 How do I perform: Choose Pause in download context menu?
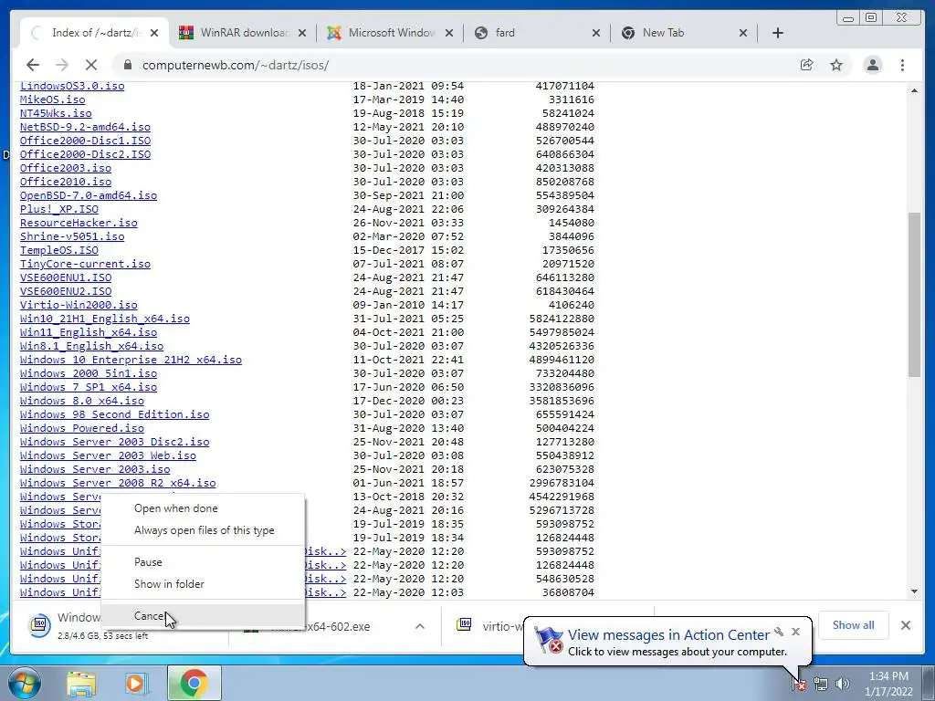[203, 562]
